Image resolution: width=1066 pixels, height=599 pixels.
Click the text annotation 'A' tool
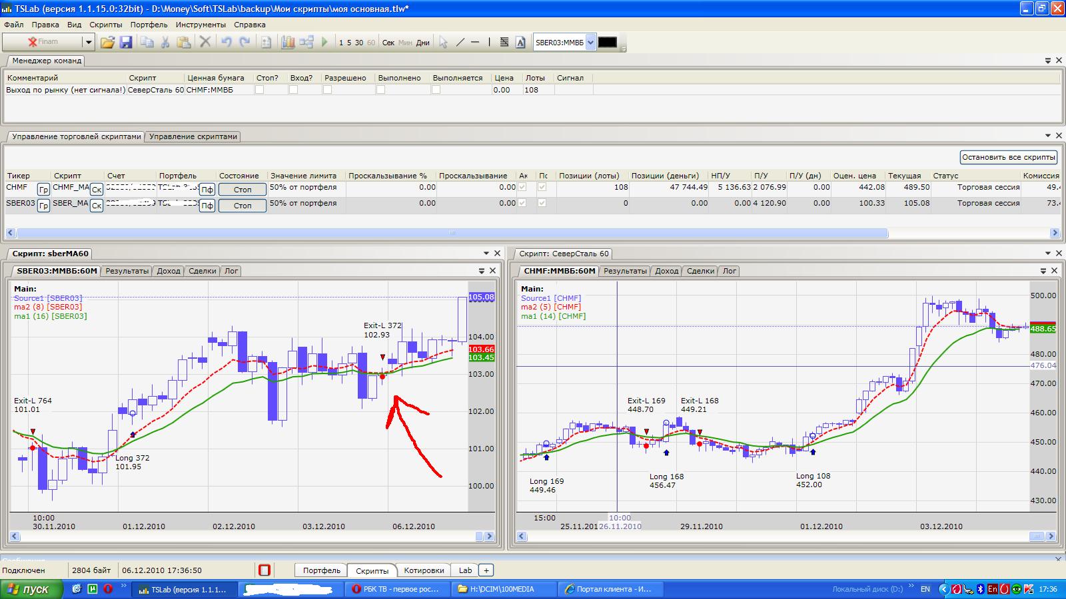(x=520, y=43)
